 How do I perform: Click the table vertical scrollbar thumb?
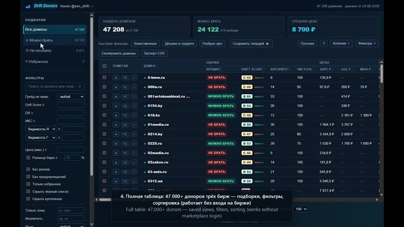(381, 73)
